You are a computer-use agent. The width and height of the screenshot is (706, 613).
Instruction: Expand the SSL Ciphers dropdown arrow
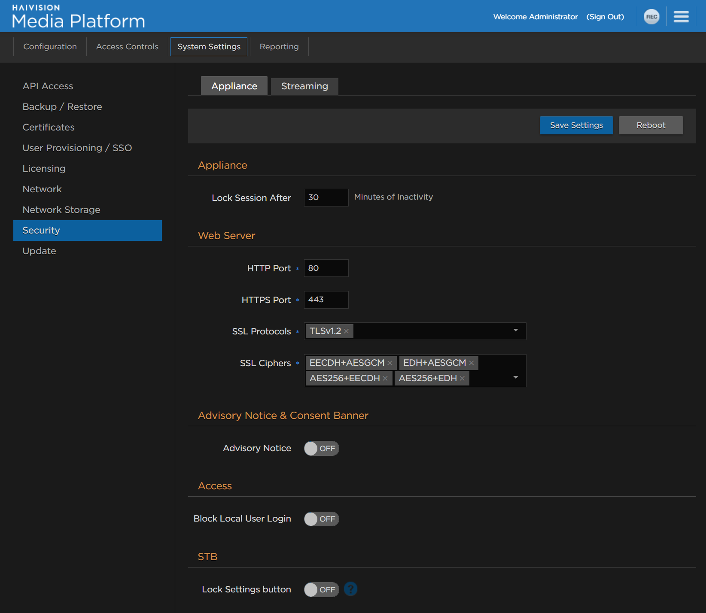tap(515, 378)
